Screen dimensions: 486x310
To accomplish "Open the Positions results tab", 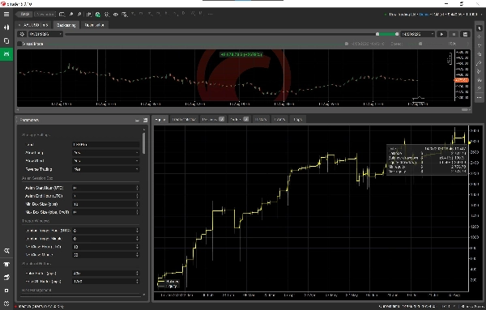I will point(212,119).
